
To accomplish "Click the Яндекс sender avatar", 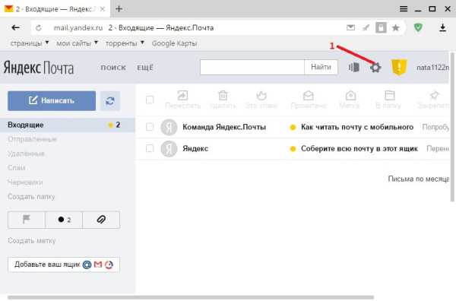I will pos(169,149).
